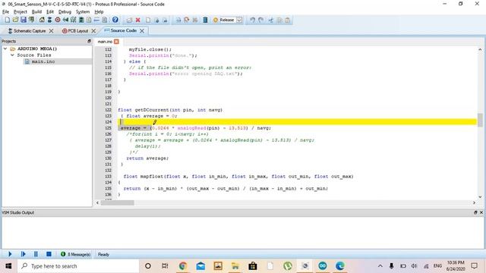Click the New Project toolbar icon
Viewport: 486px width, 273px height.
pos(7,20)
